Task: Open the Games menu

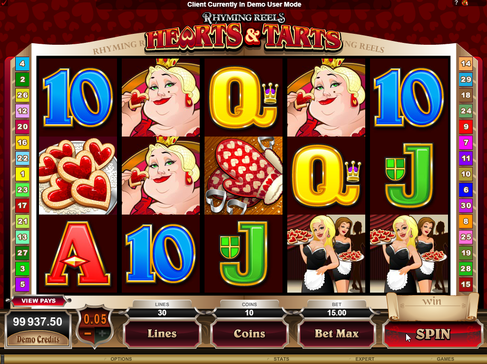Action: tap(445, 359)
